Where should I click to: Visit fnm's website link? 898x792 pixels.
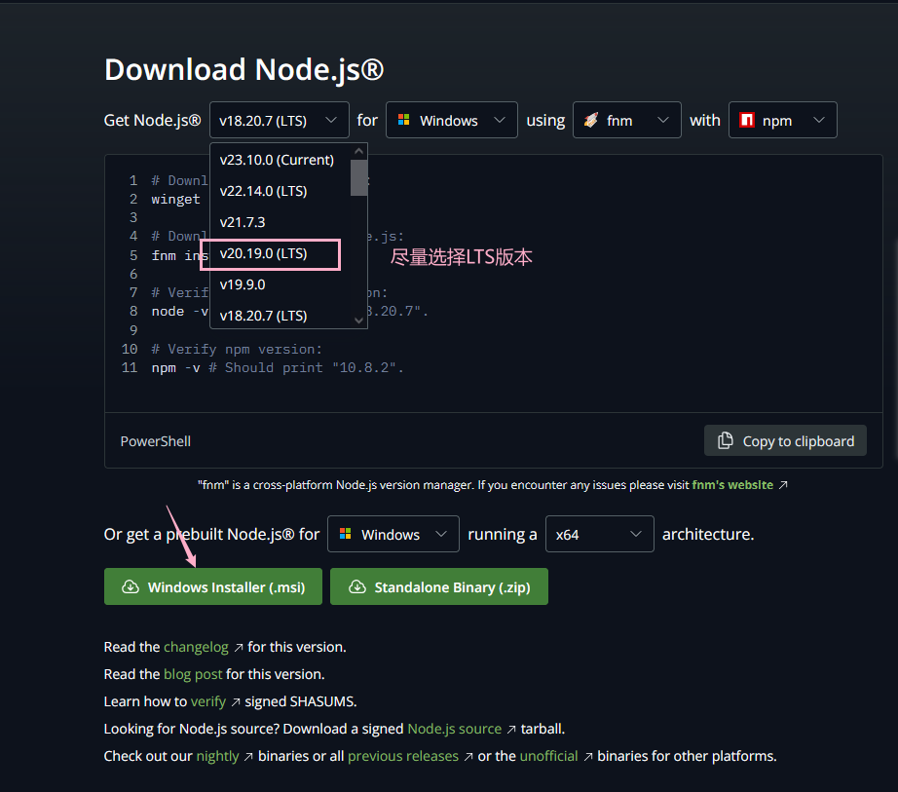click(x=732, y=485)
